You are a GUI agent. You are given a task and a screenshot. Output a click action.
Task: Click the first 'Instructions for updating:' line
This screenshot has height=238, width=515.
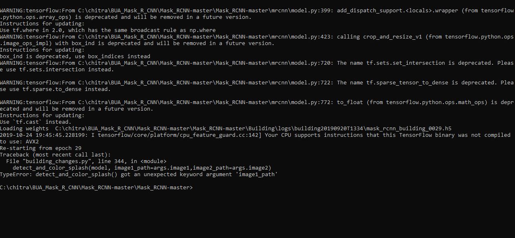click(42, 24)
